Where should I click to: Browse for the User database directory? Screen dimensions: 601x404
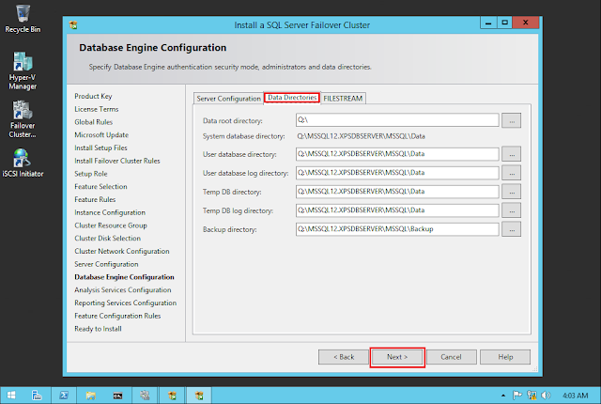click(x=512, y=154)
